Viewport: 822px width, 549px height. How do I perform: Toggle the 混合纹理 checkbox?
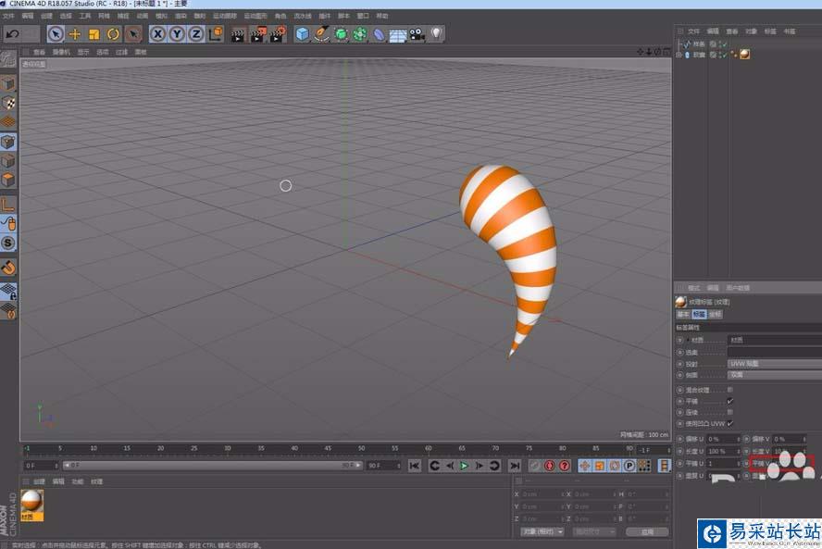pyautogui.click(x=730, y=390)
